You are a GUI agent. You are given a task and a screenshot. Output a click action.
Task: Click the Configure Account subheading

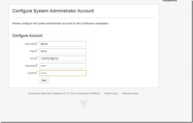pos(27,36)
